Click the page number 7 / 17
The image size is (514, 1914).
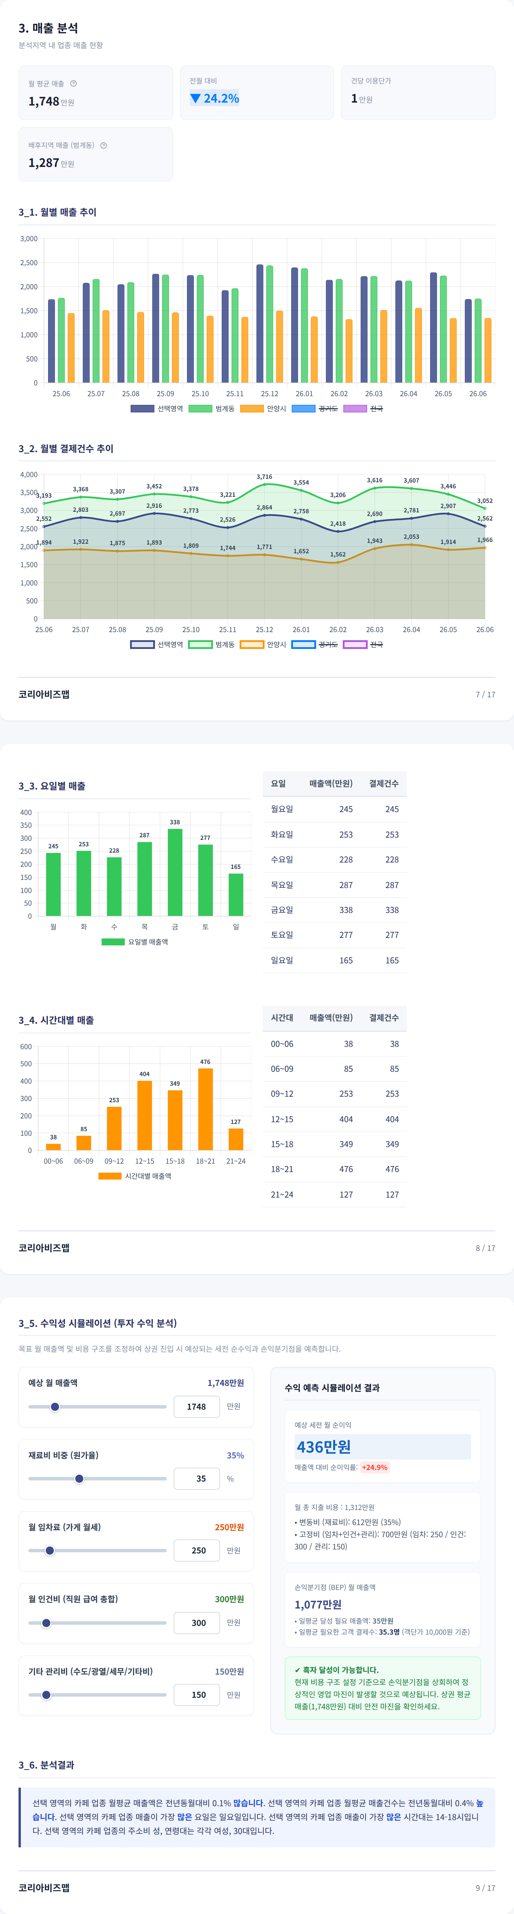(x=486, y=695)
